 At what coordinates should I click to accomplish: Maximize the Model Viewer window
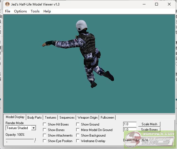coord(157,4)
